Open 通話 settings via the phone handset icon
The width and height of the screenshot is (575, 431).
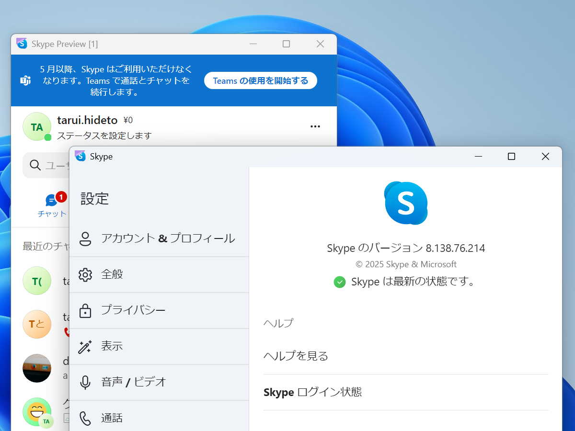click(85, 418)
